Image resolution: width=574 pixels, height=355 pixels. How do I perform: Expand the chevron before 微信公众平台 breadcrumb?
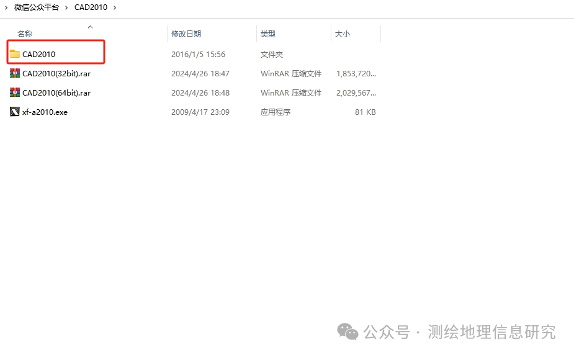click(6, 7)
